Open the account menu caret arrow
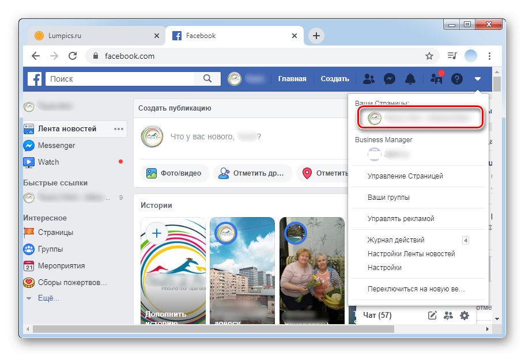Image resolution: width=525 pixels, height=357 pixels. pos(477,78)
